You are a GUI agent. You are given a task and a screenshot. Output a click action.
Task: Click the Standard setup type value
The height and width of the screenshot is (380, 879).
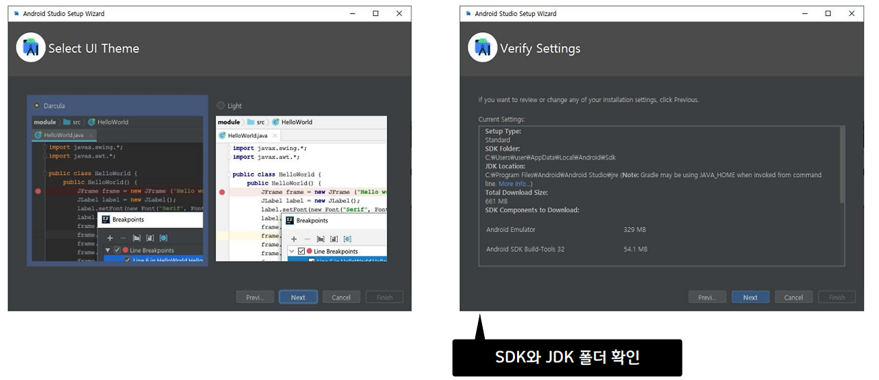click(497, 140)
